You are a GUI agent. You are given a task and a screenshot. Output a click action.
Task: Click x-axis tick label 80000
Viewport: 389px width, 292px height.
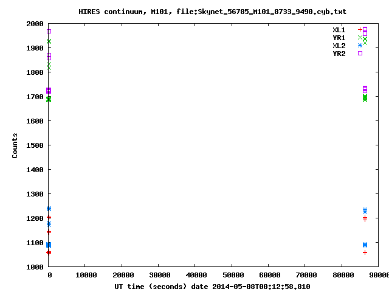click(343, 275)
